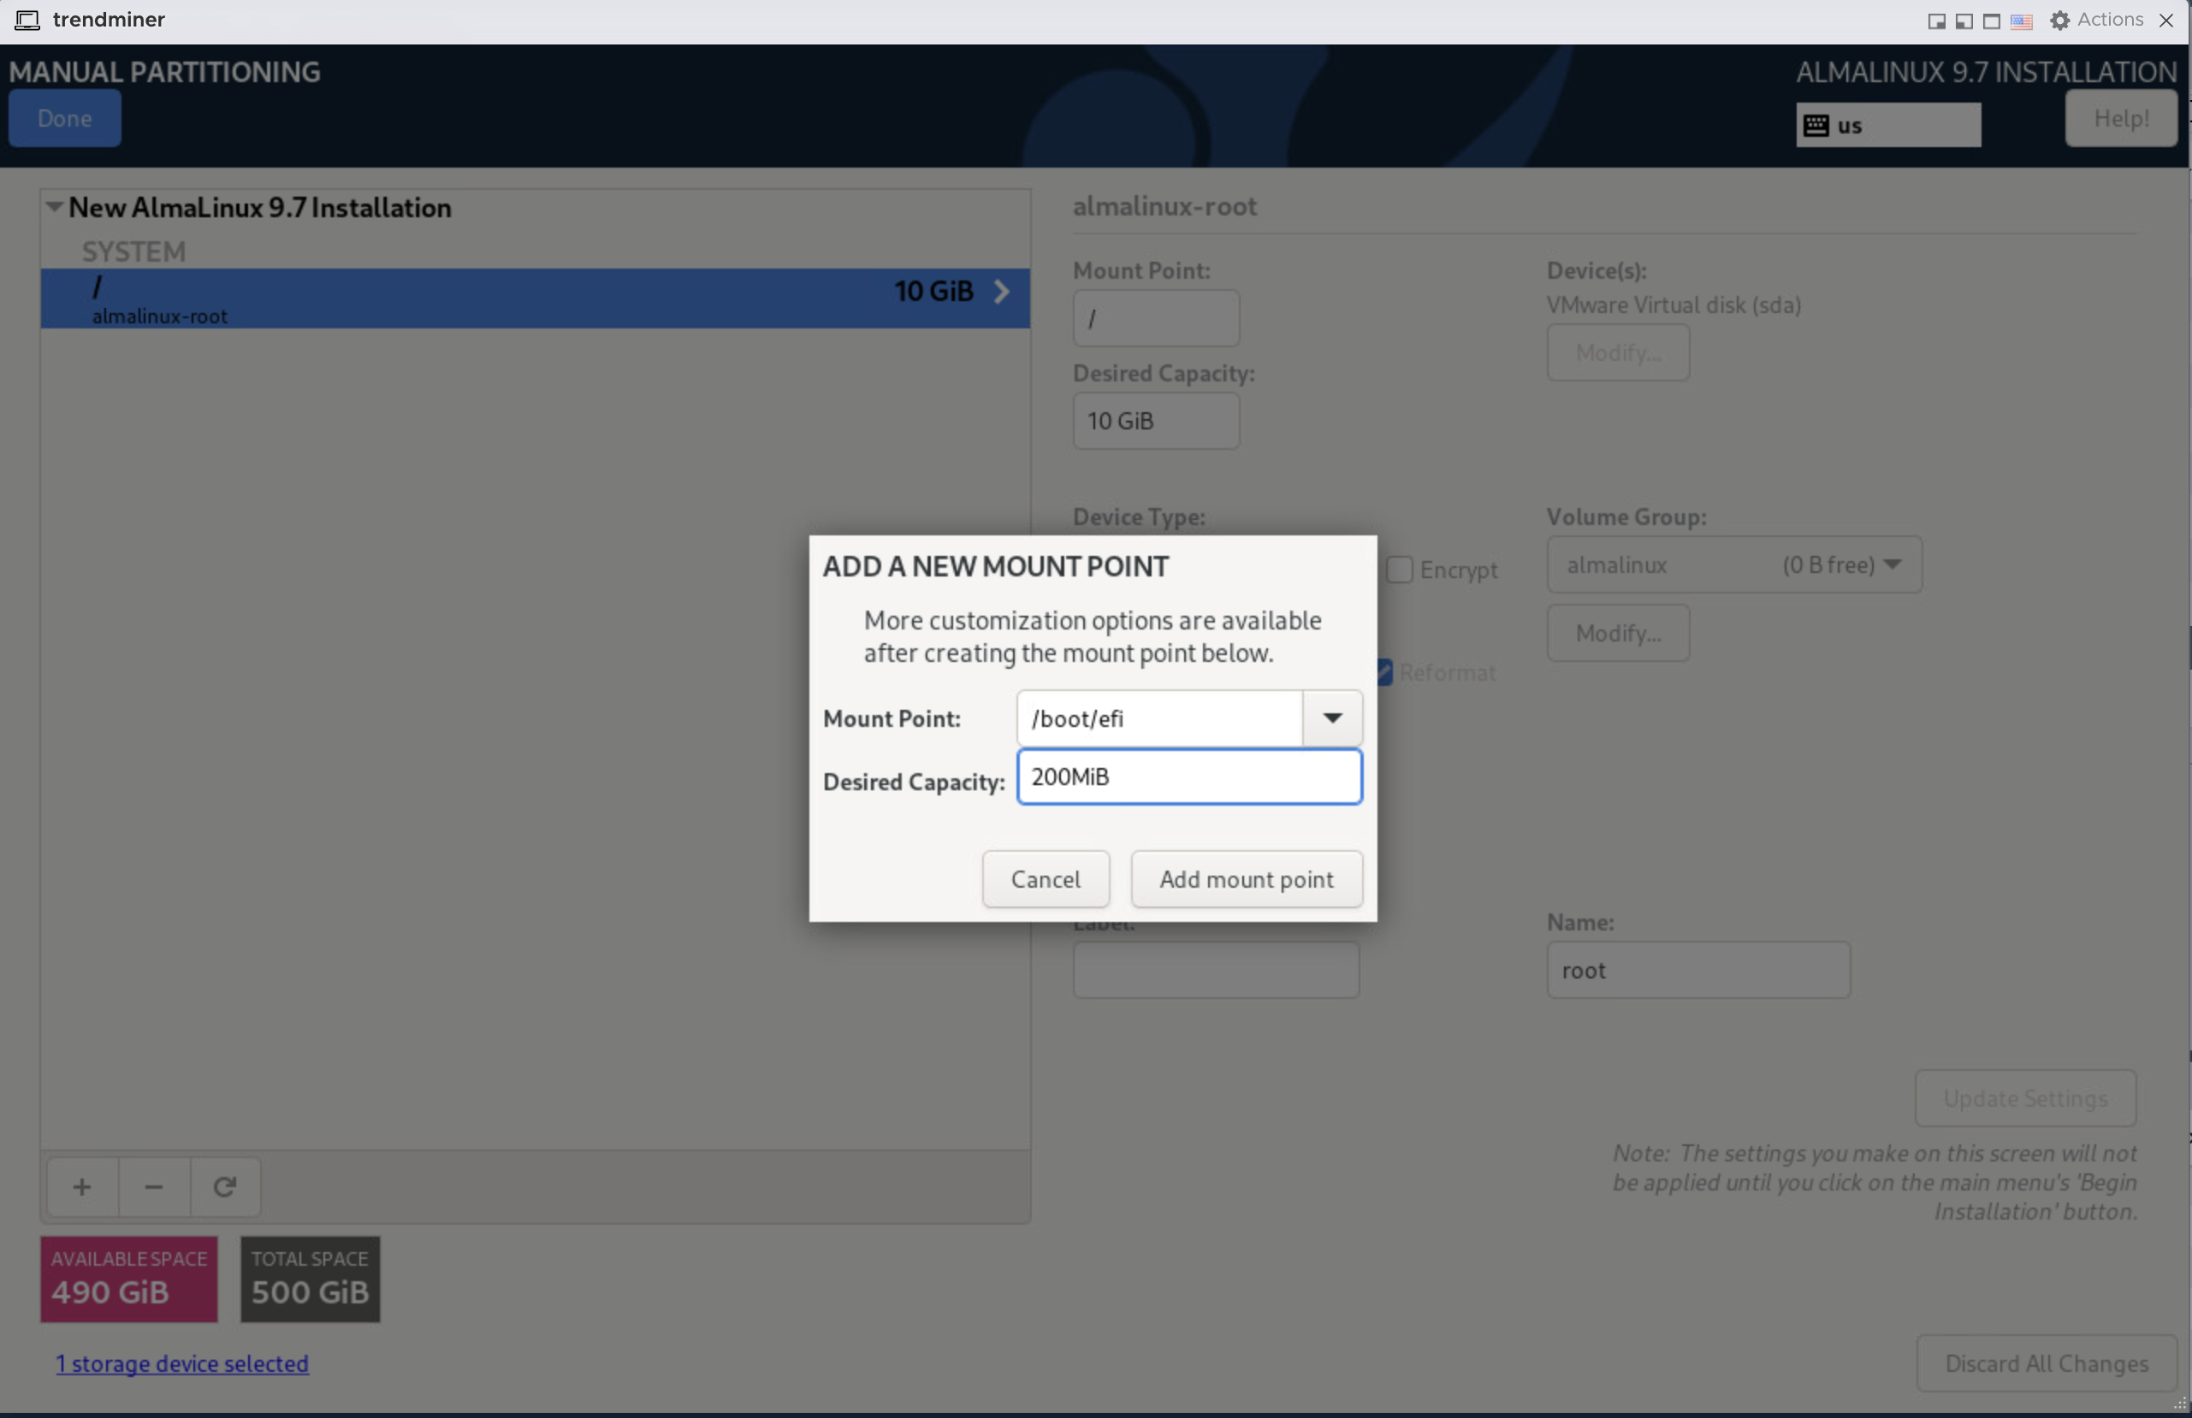
Task: Click the plus icon to add mount point
Action: coord(82,1186)
